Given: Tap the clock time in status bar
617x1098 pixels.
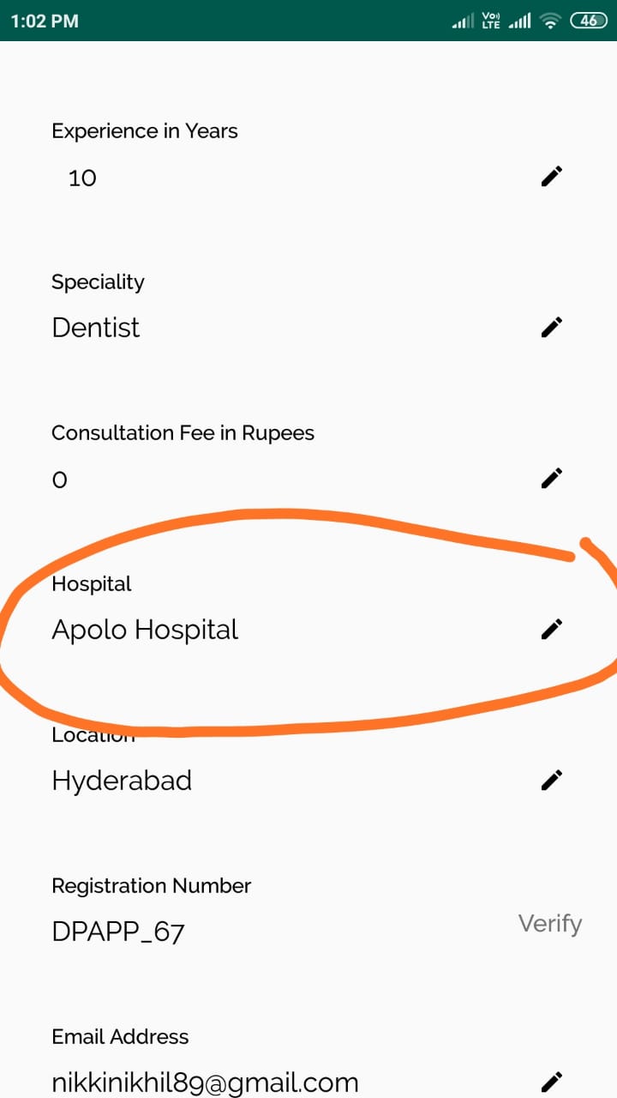Looking at the screenshot, I should click(x=45, y=21).
